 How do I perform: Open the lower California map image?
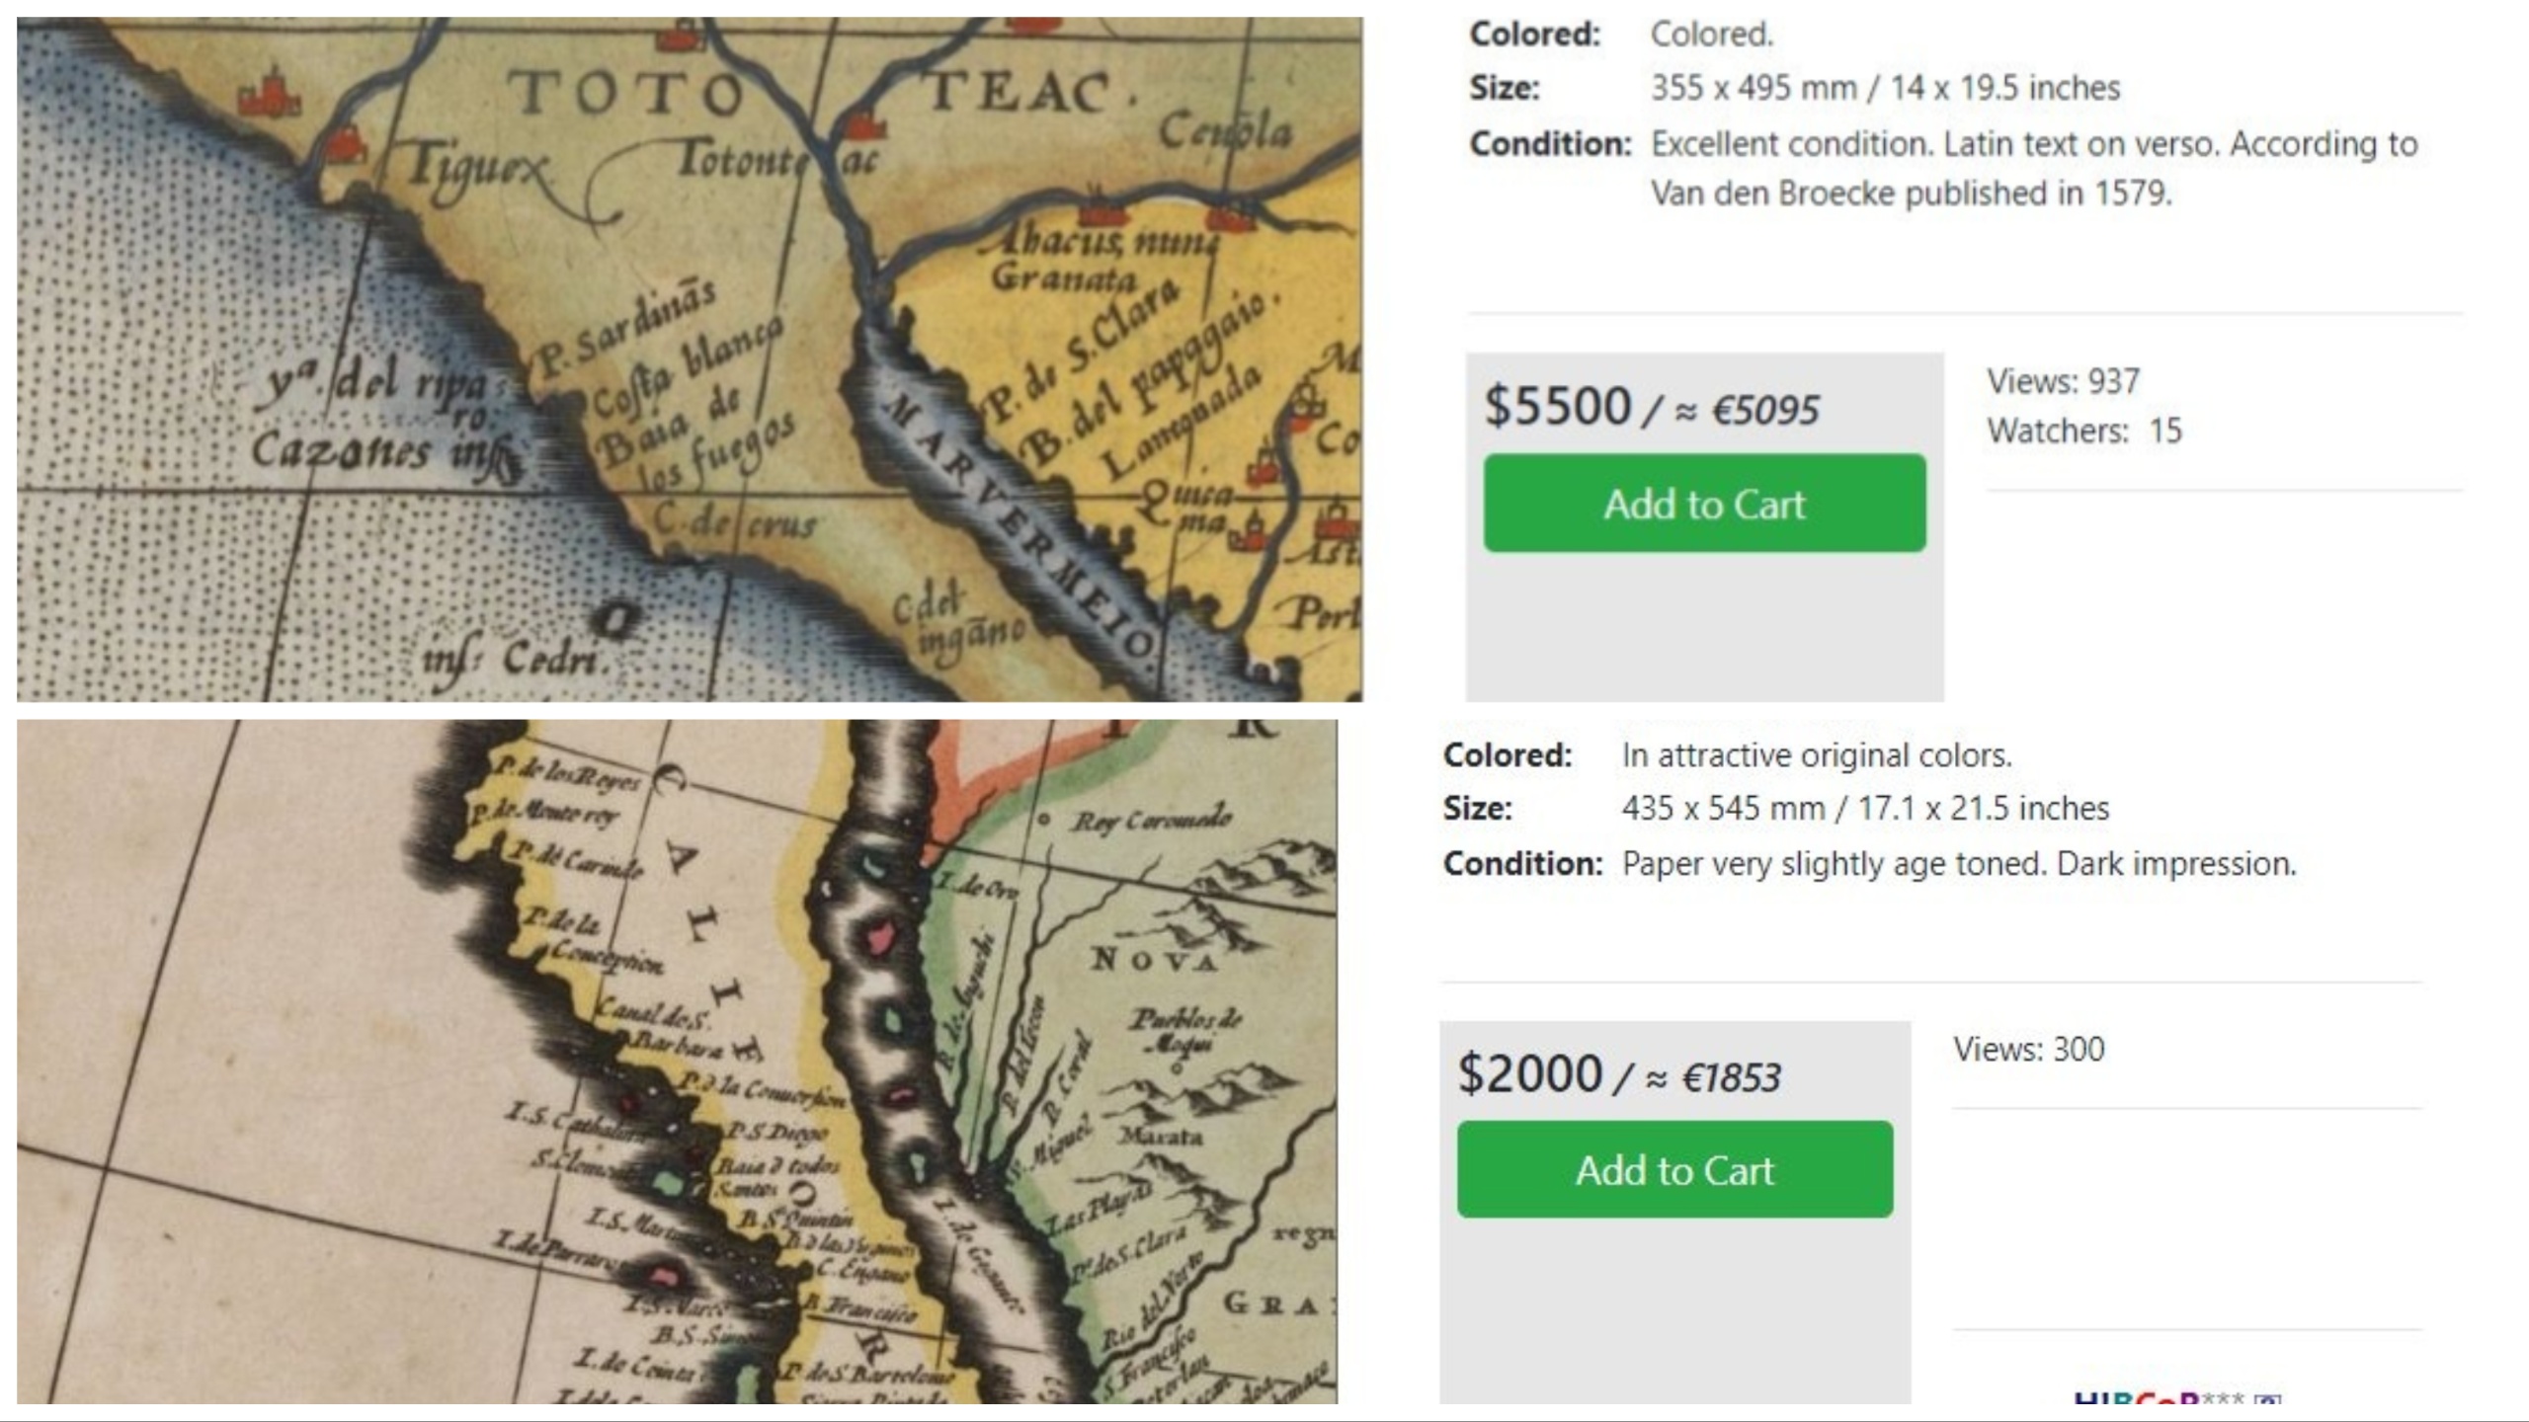click(x=677, y=1062)
